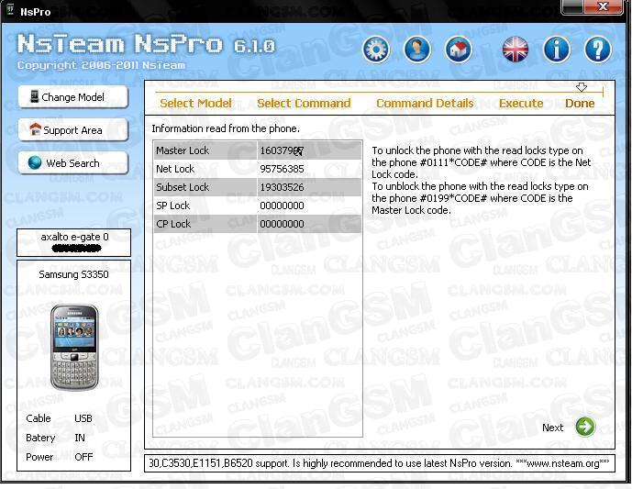This screenshot has width=632, height=489.
Task: Click the CP Lock row label
Action: 173,224
